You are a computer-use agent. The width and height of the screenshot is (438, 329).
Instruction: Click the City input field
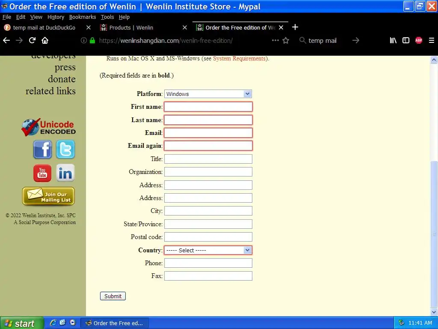pos(208,211)
